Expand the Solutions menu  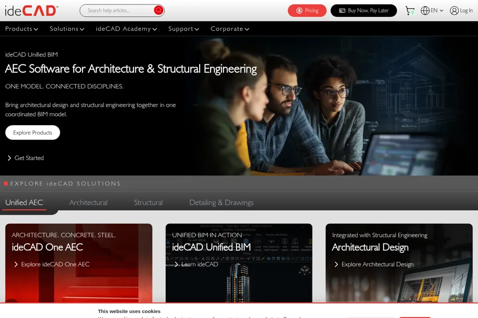click(67, 29)
